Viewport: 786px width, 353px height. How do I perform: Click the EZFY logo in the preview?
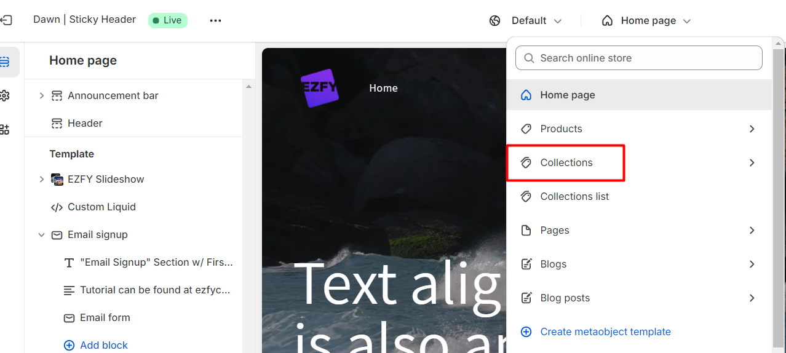[319, 88]
